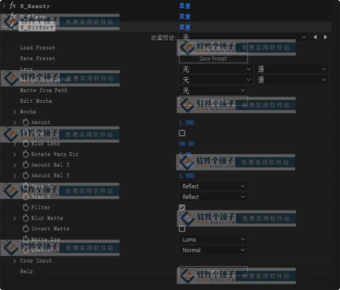
Task: Open the Wrap X Reflect dropdown
Action: pyautogui.click(x=213, y=186)
